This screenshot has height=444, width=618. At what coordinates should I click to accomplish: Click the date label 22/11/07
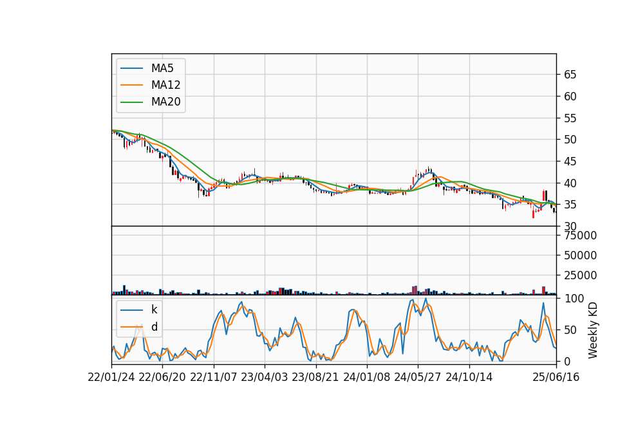pos(214,378)
